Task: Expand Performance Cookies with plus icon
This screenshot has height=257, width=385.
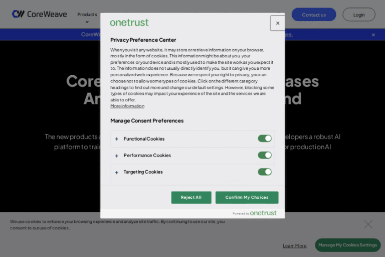Action: point(117,156)
